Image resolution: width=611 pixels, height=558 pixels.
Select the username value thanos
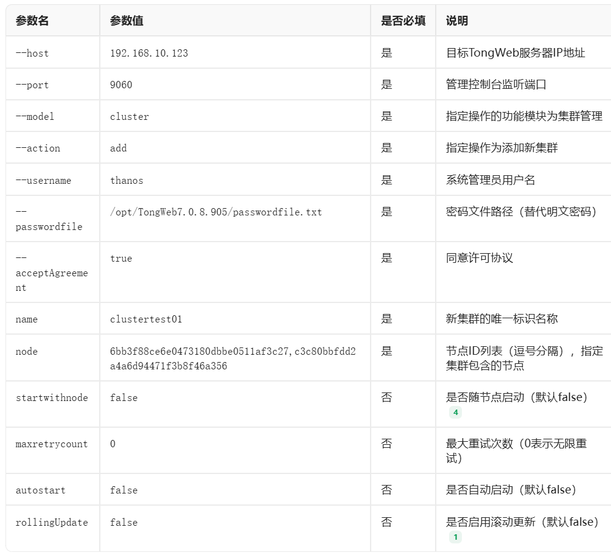127,180
